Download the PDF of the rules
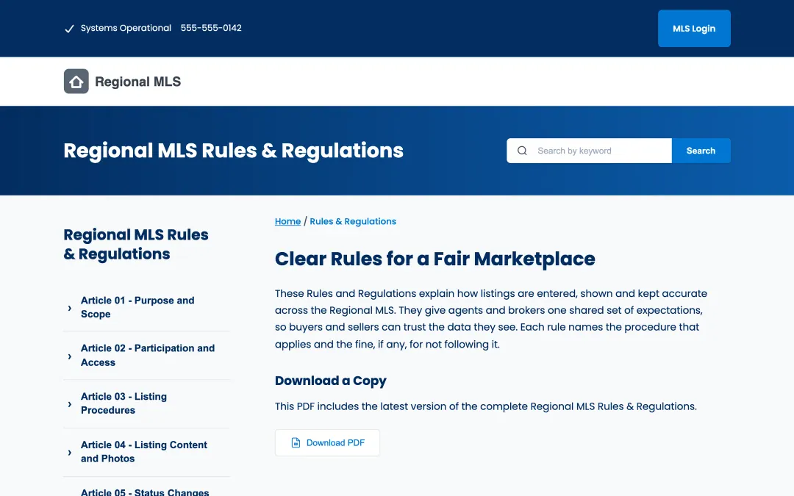794x496 pixels. (327, 443)
